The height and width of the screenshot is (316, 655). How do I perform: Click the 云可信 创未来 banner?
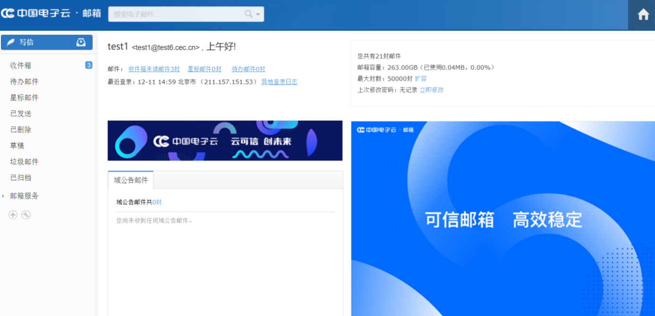click(225, 141)
